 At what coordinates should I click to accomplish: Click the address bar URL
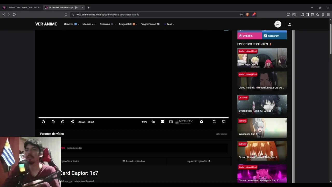click(x=108, y=15)
